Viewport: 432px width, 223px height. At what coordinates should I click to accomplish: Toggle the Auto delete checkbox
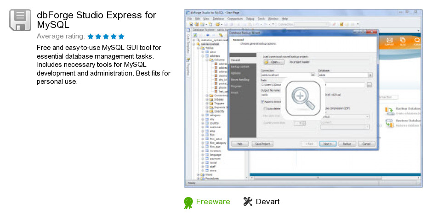pyautogui.click(x=265, y=109)
